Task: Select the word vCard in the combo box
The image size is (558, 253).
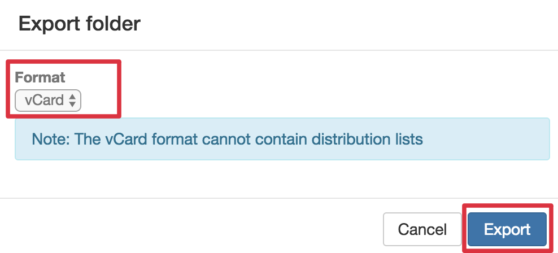Action: tap(44, 101)
